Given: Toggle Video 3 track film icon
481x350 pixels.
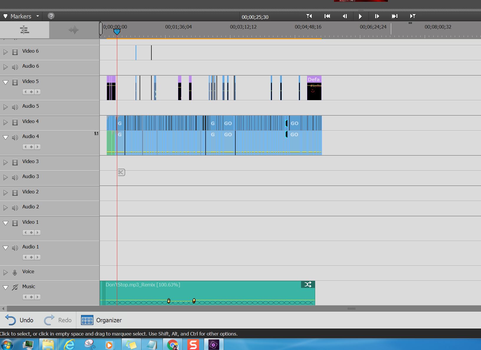Looking at the screenshot, I should coord(15,162).
